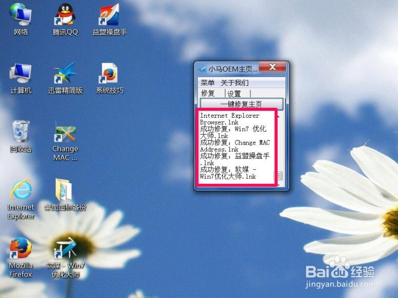The image size is (398, 298).
Task: Open the Internet Explorer desktop icon
Action: (x=21, y=200)
